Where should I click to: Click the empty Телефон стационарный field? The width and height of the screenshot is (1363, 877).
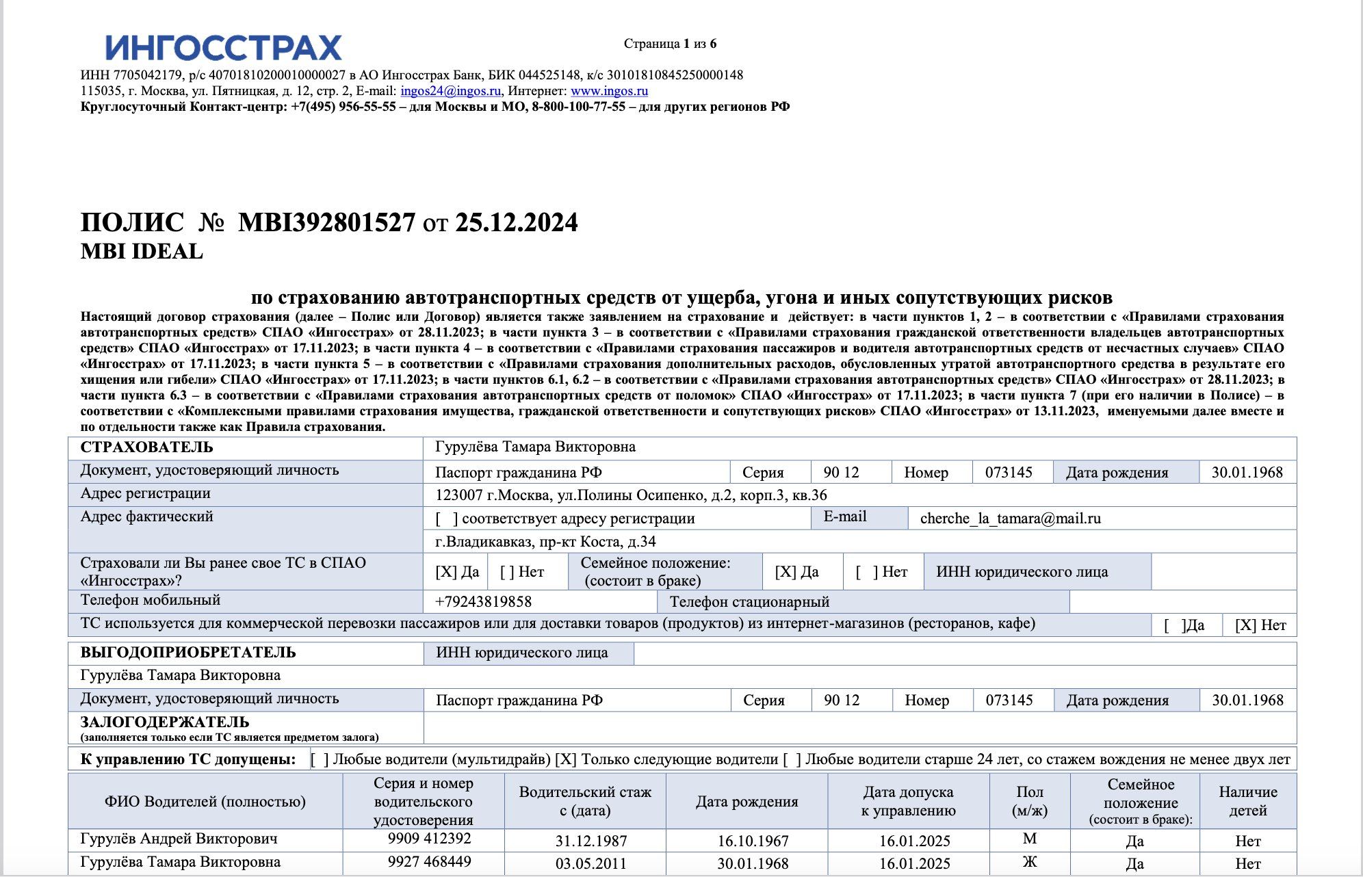1182,602
